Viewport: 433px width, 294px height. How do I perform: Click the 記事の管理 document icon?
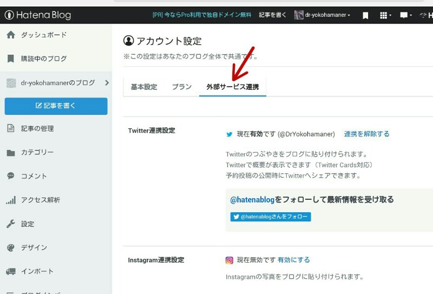coord(11,128)
